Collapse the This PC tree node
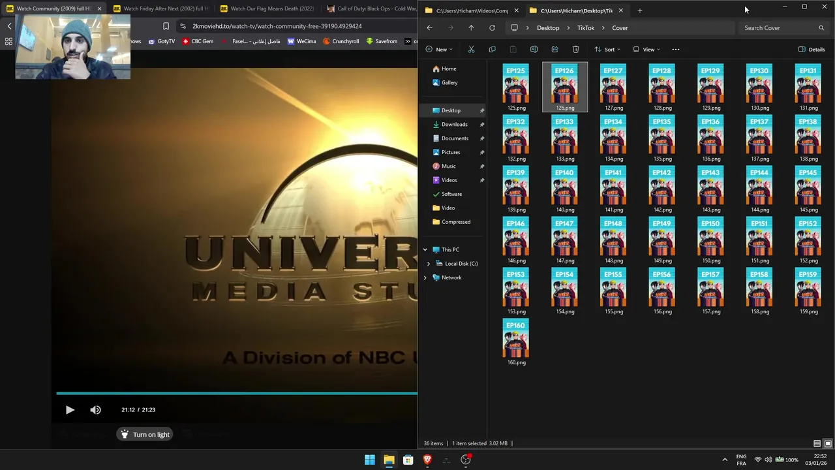This screenshot has width=835, height=470. click(425, 250)
